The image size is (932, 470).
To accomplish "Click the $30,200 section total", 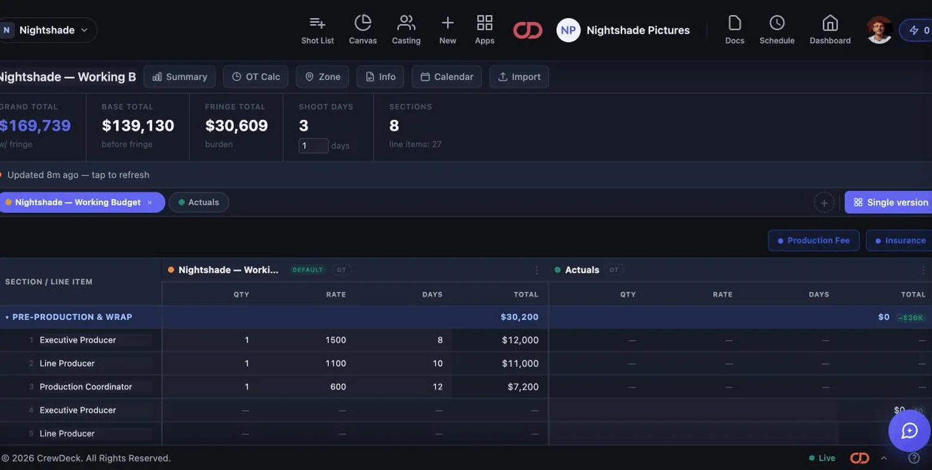I will point(519,317).
